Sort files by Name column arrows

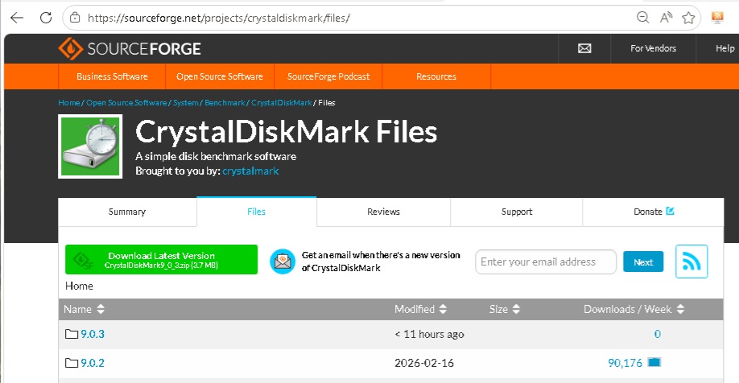pyautogui.click(x=101, y=309)
